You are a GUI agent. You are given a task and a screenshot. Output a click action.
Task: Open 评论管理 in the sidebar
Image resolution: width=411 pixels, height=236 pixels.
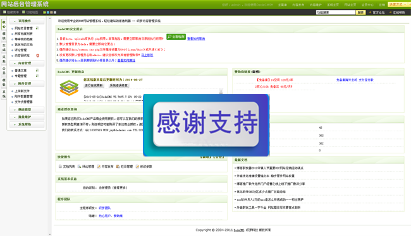[20, 50]
